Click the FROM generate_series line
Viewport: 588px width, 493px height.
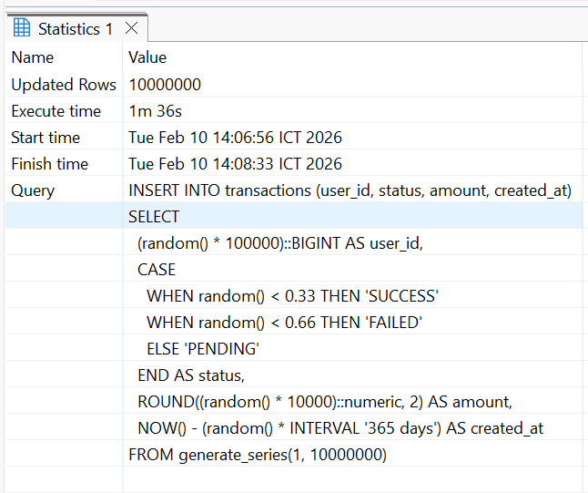[257, 455]
